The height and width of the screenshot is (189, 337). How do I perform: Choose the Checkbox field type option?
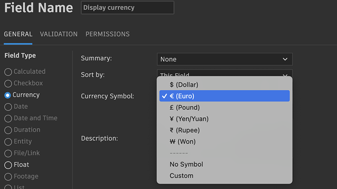coord(8,84)
